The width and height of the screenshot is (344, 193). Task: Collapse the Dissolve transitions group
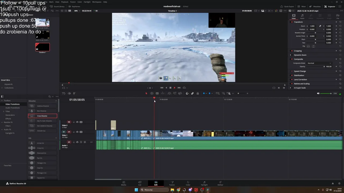pos(56,101)
